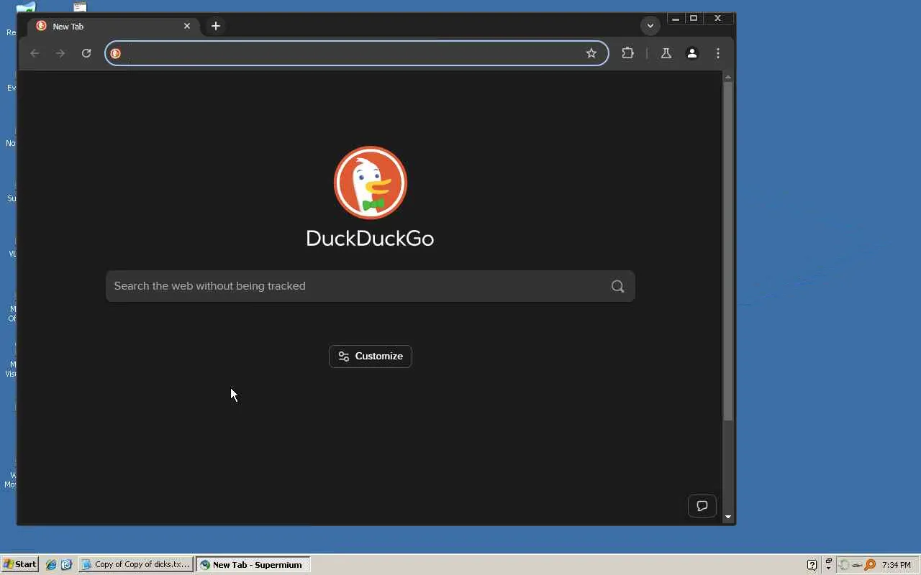Select the New Tab browser tab
This screenshot has height=575, width=921.
[x=114, y=26]
